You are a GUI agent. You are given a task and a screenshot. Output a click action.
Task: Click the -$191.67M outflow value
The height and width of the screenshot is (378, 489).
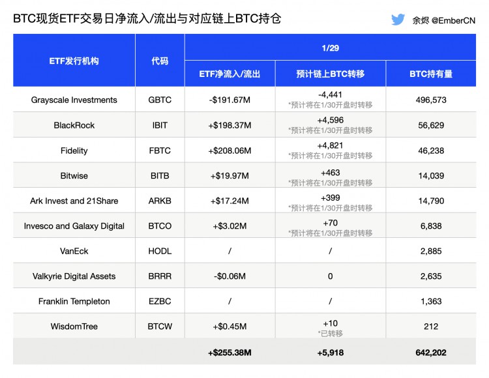click(x=230, y=100)
